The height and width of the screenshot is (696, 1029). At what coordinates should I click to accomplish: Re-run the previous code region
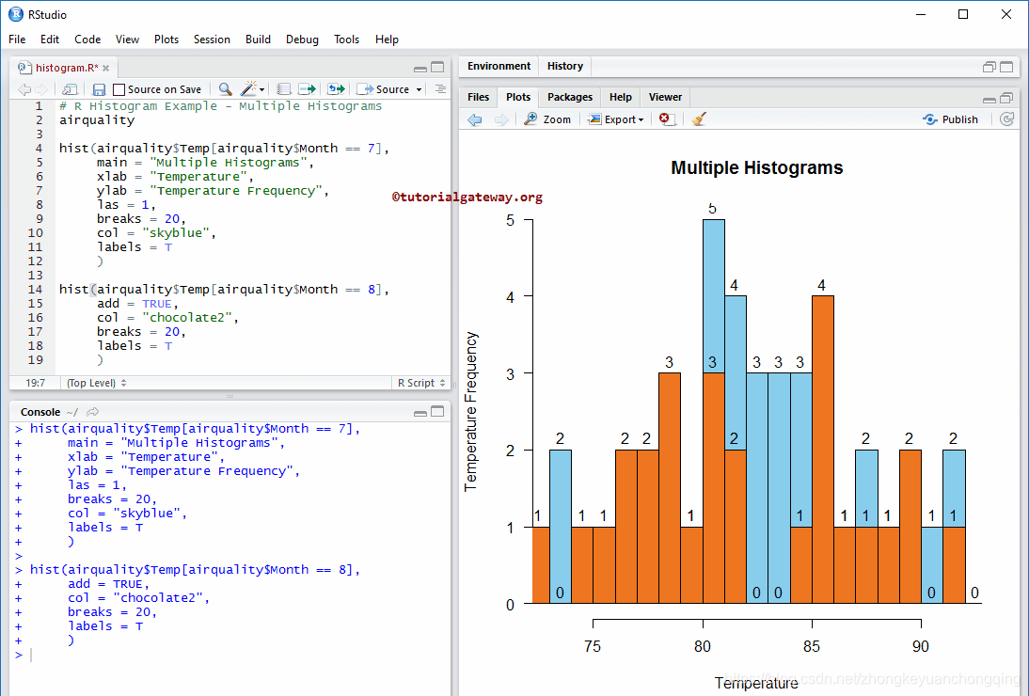(x=336, y=89)
